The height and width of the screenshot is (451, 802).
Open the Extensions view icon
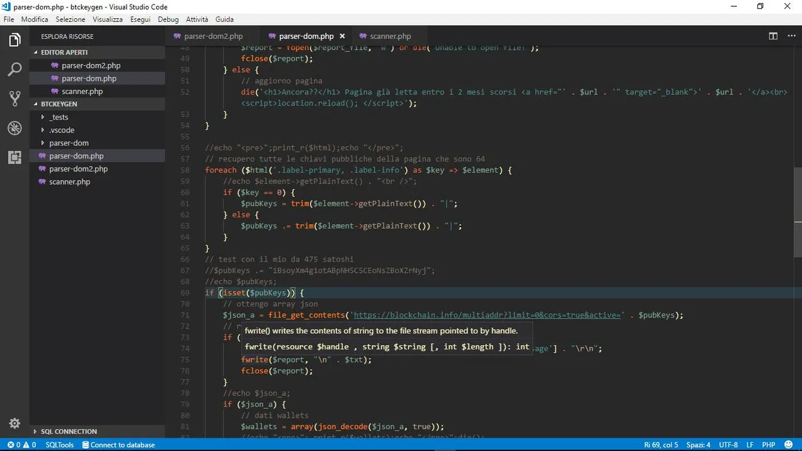coord(14,157)
